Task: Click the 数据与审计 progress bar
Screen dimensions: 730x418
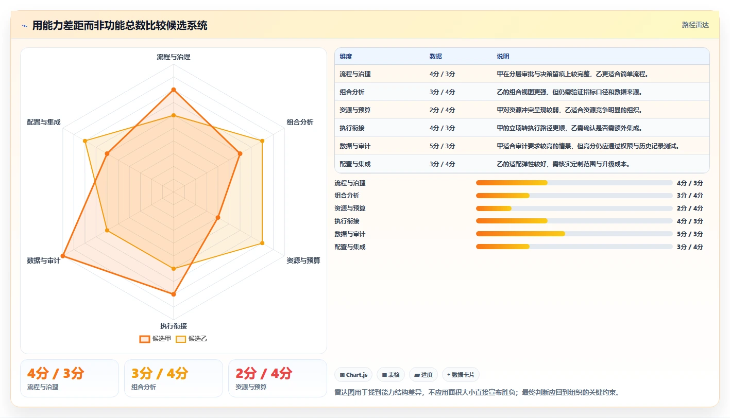Action: click(x=574, y=234)
